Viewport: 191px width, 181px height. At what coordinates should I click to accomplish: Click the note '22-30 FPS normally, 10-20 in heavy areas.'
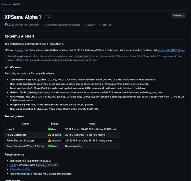pos(89,140)
